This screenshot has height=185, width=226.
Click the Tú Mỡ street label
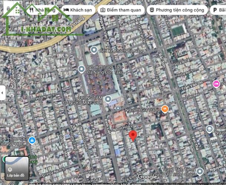click(76, 125)
